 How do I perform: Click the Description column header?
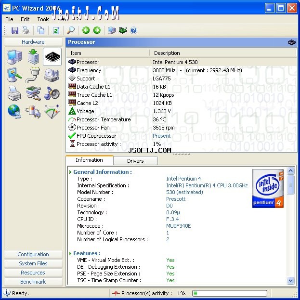[x=223, y=53]
